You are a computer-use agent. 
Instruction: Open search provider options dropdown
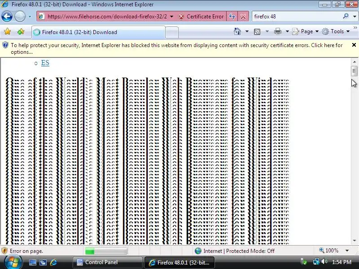click(355, 17)
